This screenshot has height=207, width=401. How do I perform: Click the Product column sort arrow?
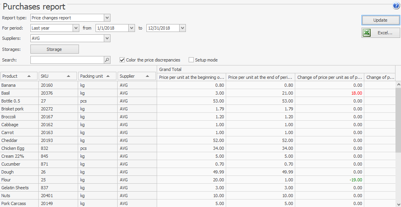tap(29, 76)
